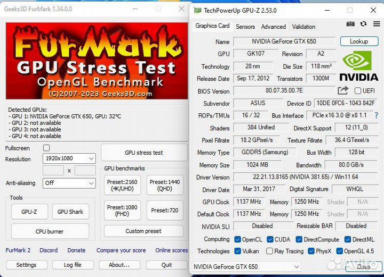Click the Quit button in FurMark
This screenshot has height=277, width=384.
[x=167, y=265]
